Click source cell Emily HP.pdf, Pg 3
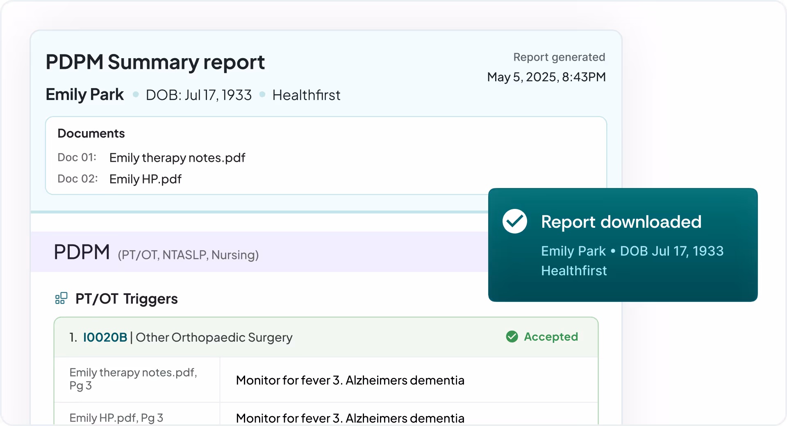The image size is (787, 426). (x=137, y=415)
